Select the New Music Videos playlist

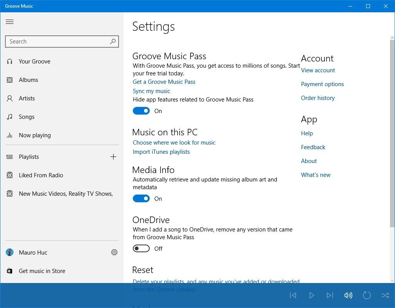click(65, 193)
